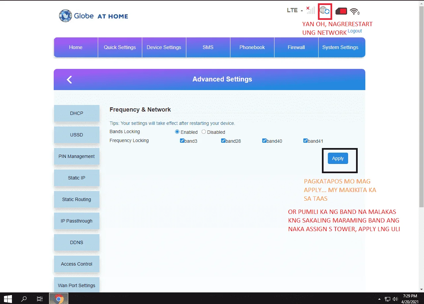
Task: Click the network icon in system tray
Action: click(x=388, y=299)
